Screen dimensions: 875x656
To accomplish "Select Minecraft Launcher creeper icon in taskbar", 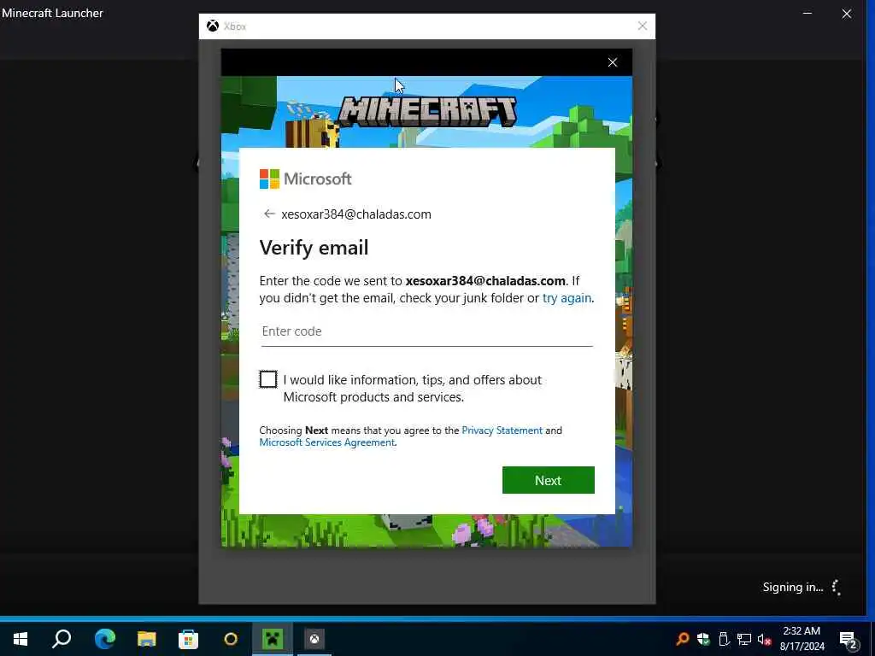I will coord(273,639).
